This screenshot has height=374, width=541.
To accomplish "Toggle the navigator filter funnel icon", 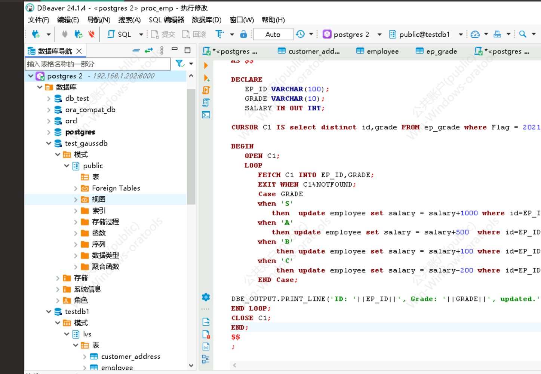I will pyautogui.click(x=180, y=64).
